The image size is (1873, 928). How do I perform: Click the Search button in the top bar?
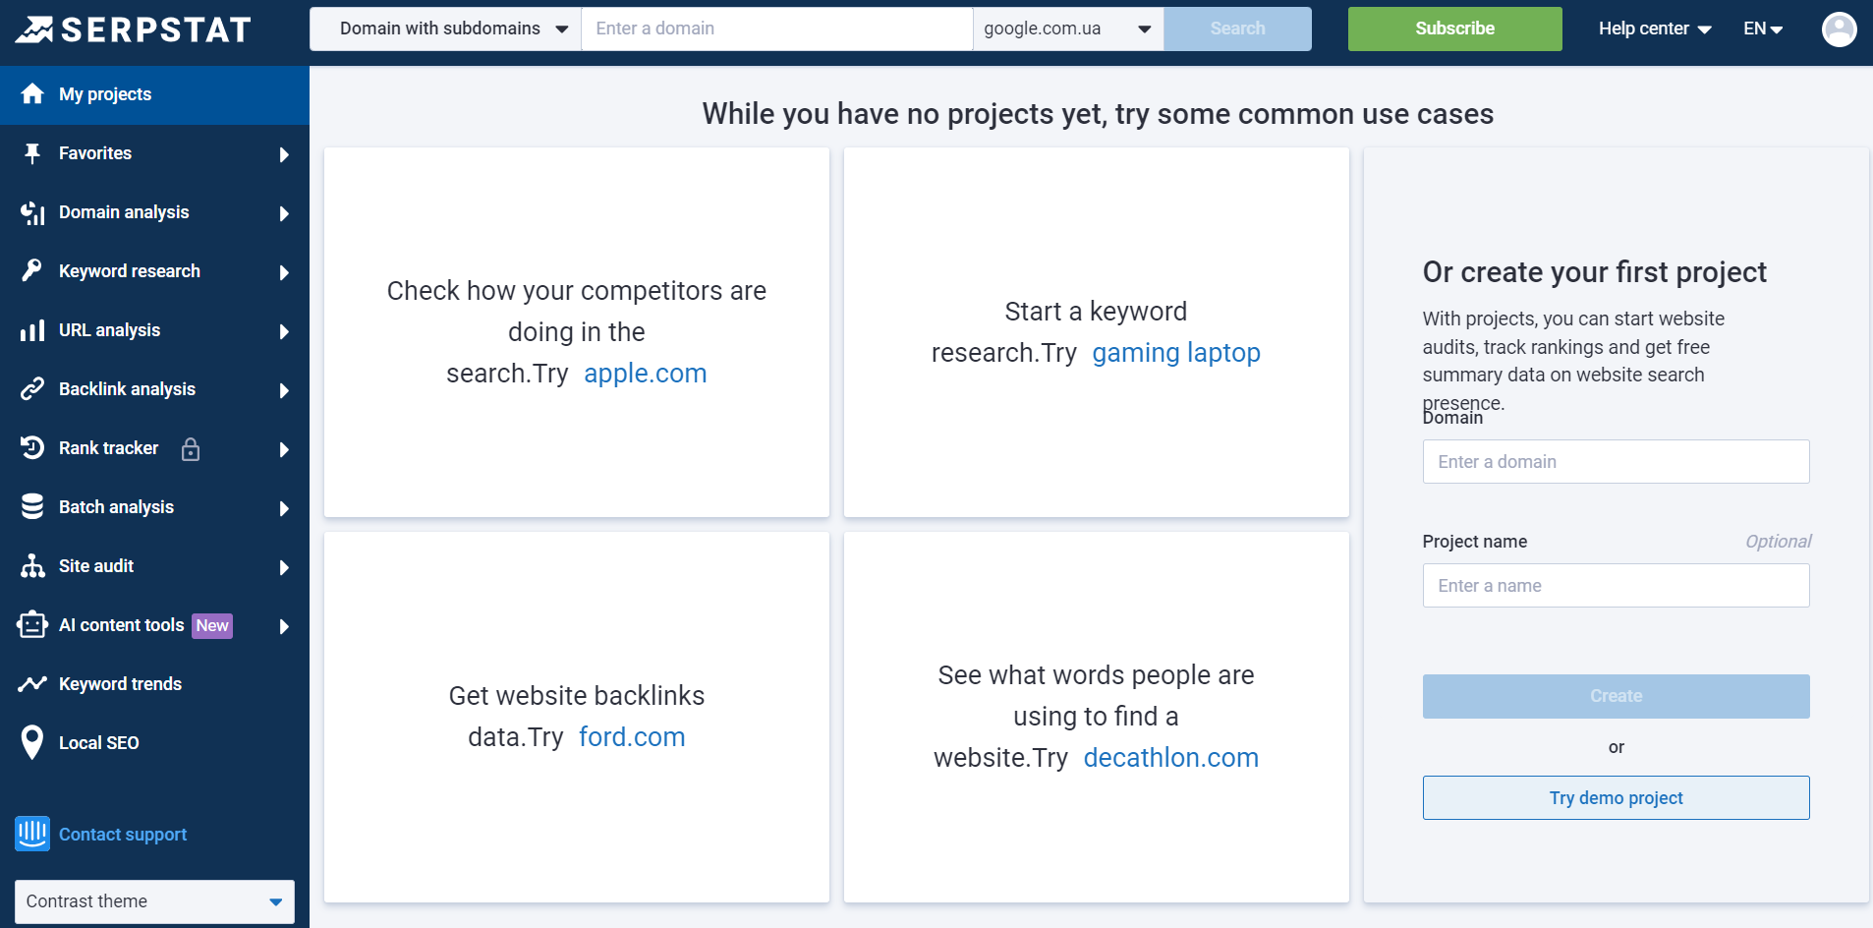tap(1237, 29)
